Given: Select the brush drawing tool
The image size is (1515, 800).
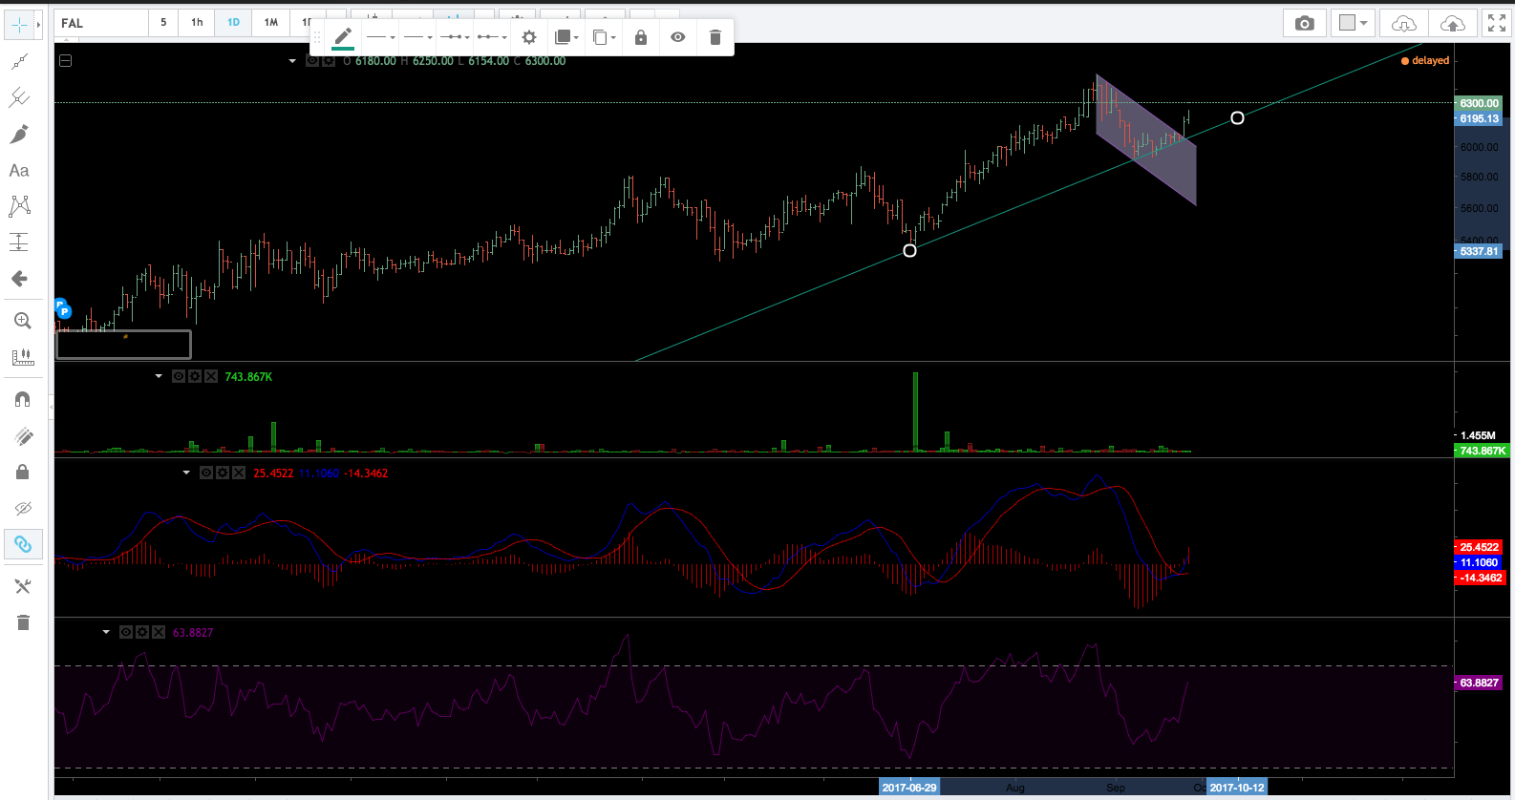Looking at the screenshot, I should coord(19,135).
